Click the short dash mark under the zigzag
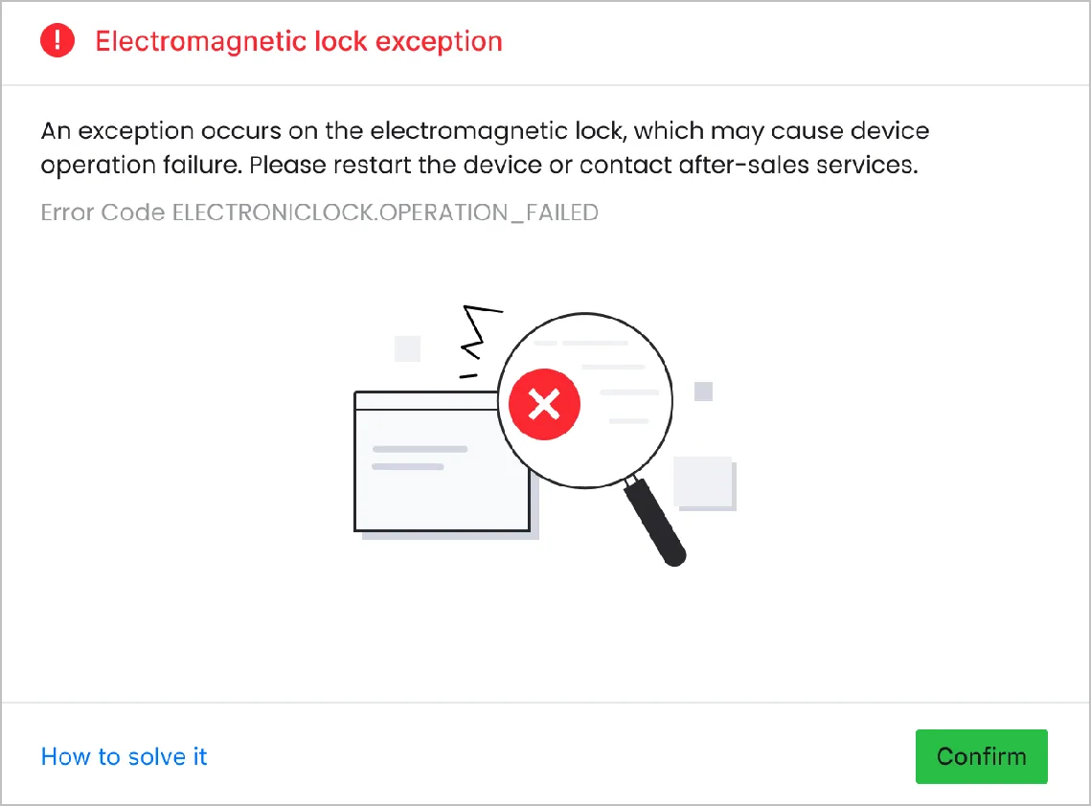 tap(468, 376)
